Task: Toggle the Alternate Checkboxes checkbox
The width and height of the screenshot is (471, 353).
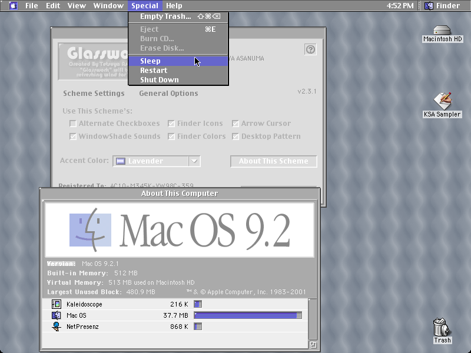Action: tap(72, 124)
